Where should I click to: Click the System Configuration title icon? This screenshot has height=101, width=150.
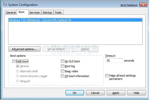coord(5,5)
